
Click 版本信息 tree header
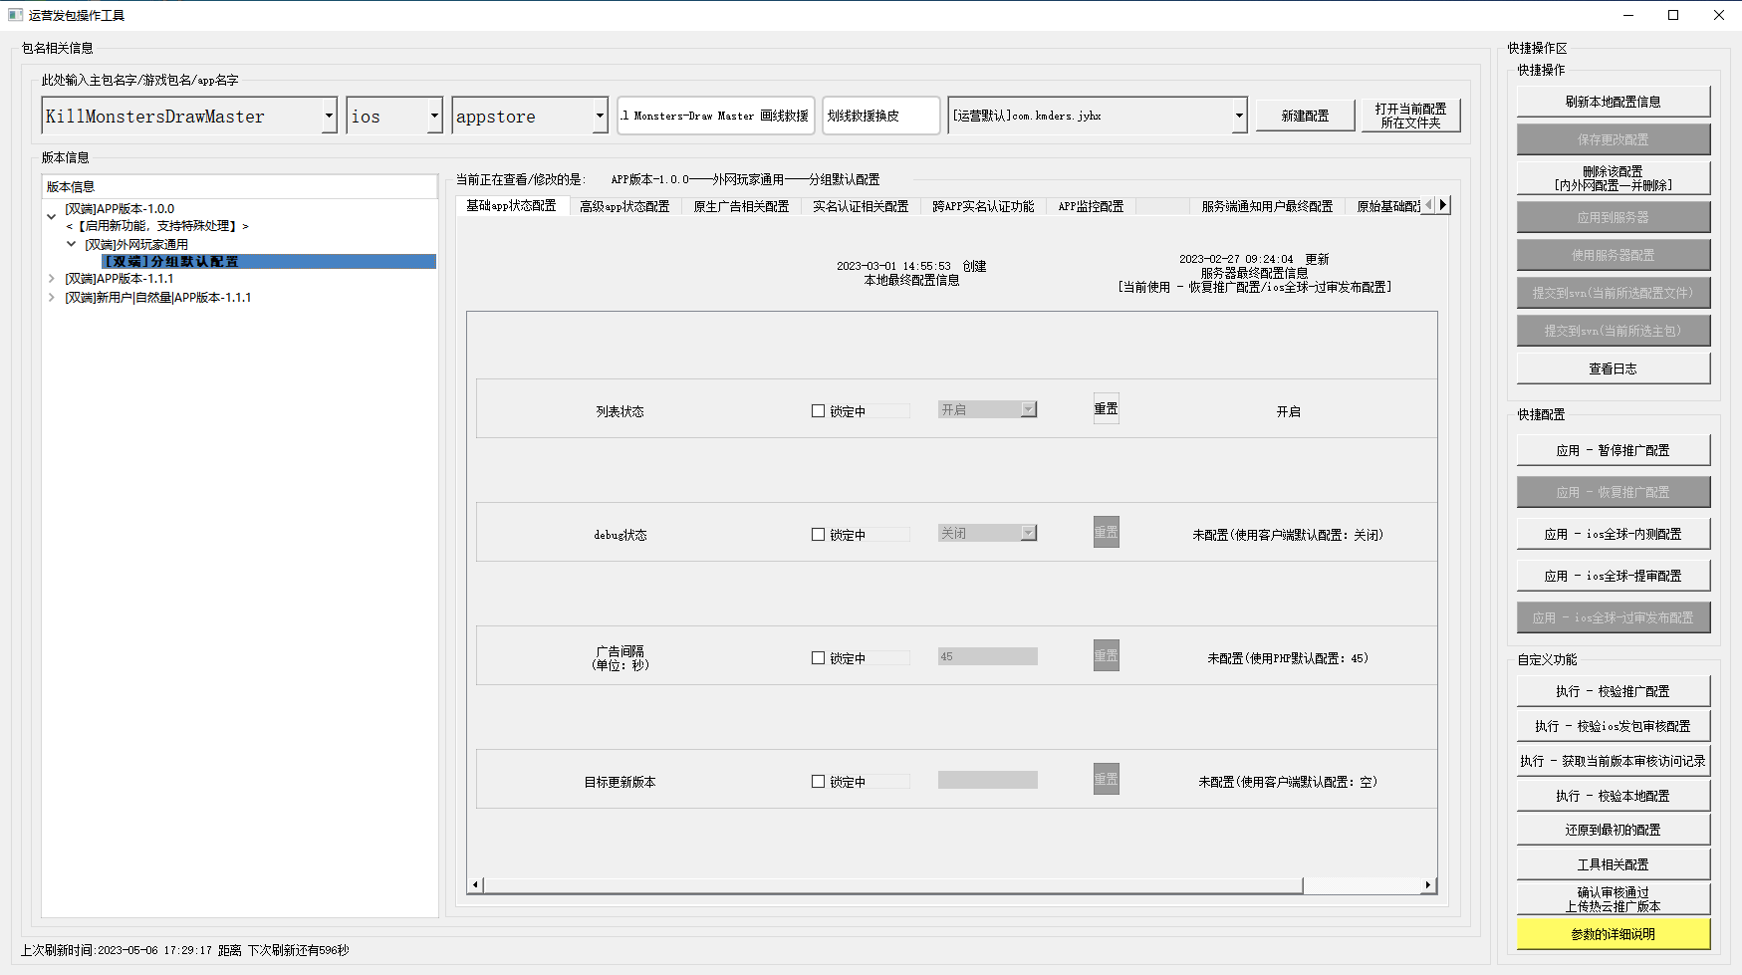pyautogui.click(x=239, y=186)
